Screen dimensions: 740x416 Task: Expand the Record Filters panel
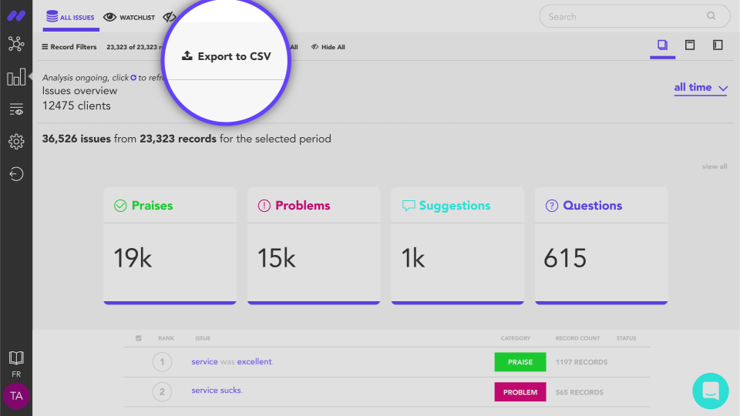coord(69,47)
